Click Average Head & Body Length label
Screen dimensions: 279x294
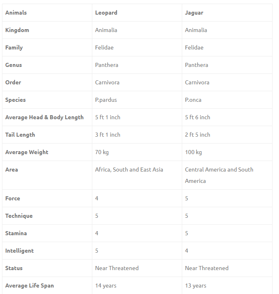point(44,117)
